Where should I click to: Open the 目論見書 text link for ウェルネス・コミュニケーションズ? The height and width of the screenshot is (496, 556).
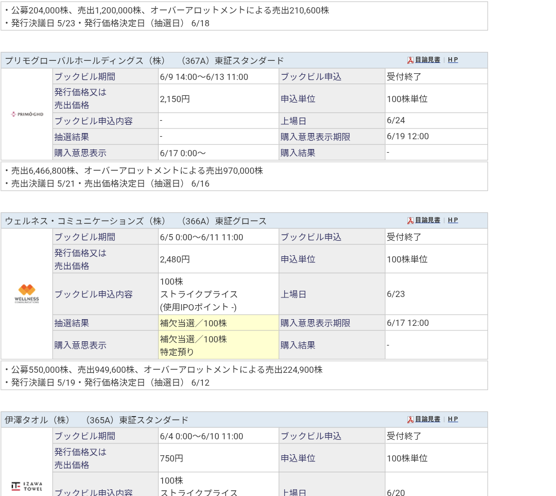point(427,220)
